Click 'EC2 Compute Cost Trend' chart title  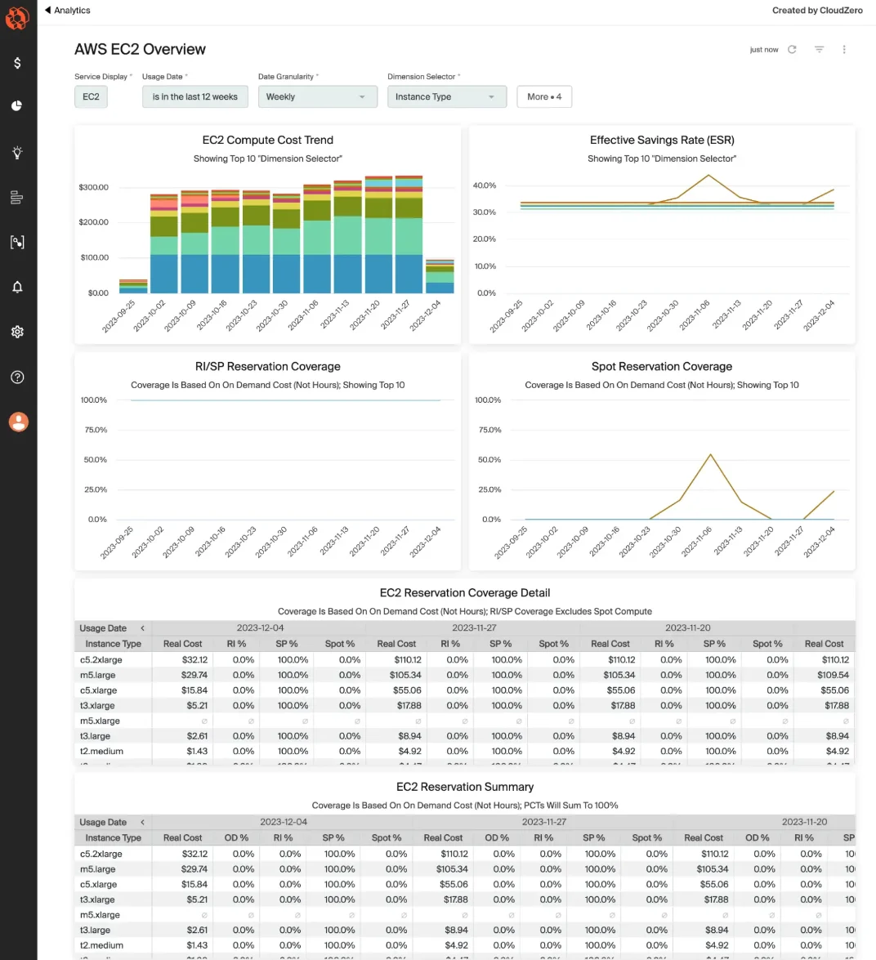click(267, 141)
